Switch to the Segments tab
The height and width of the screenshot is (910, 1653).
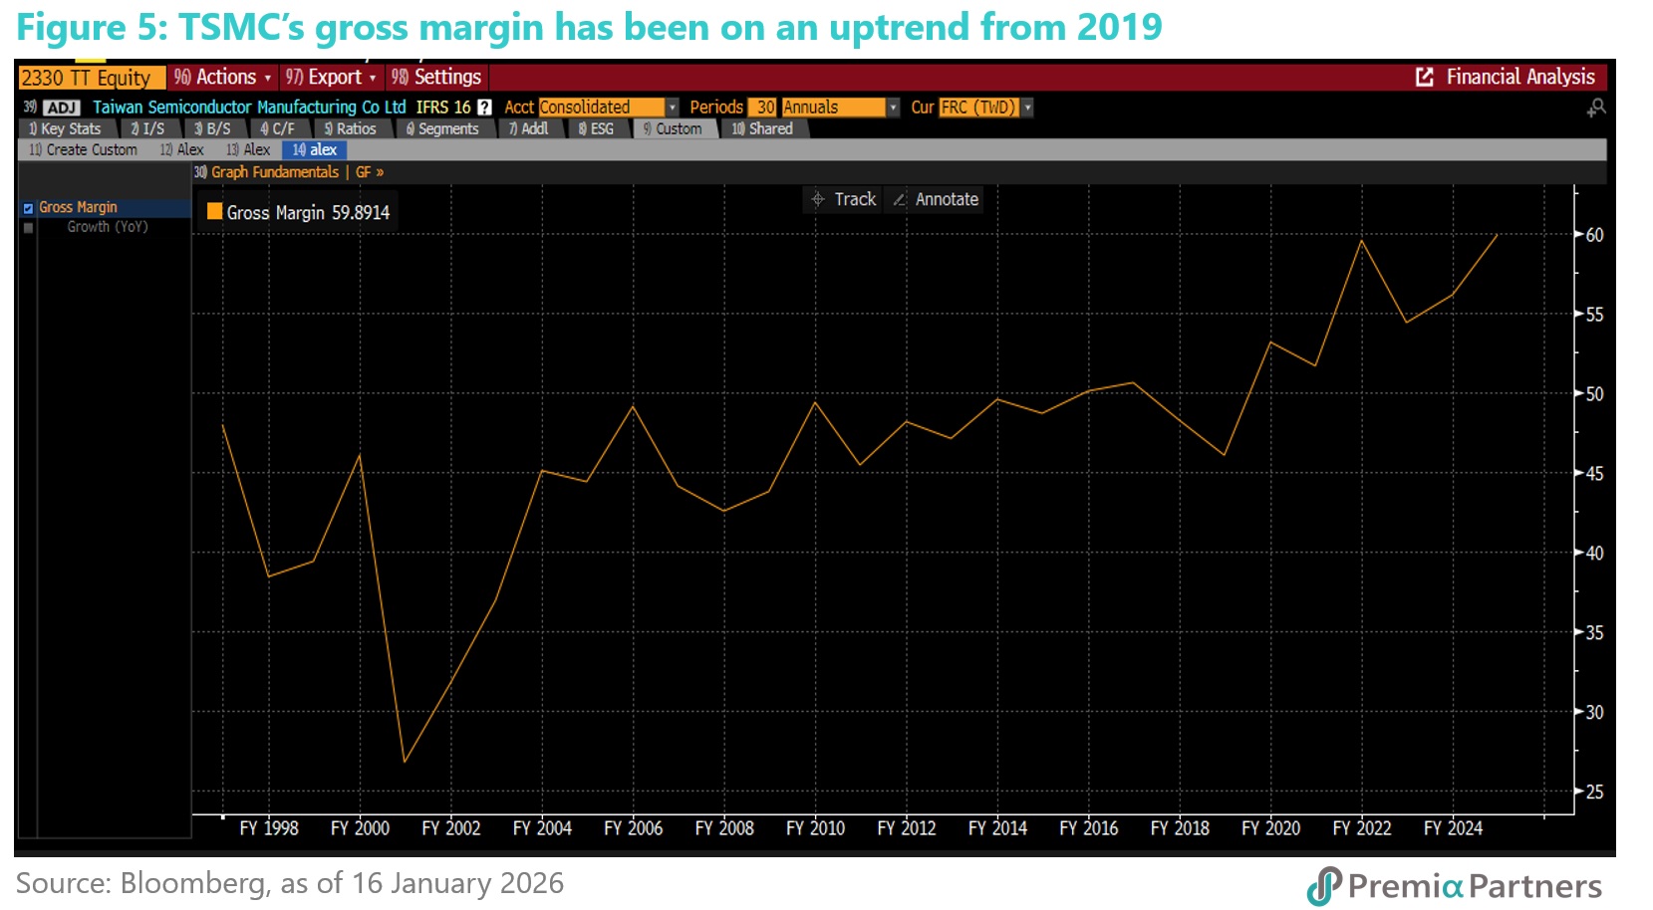[x=442, y=128]
